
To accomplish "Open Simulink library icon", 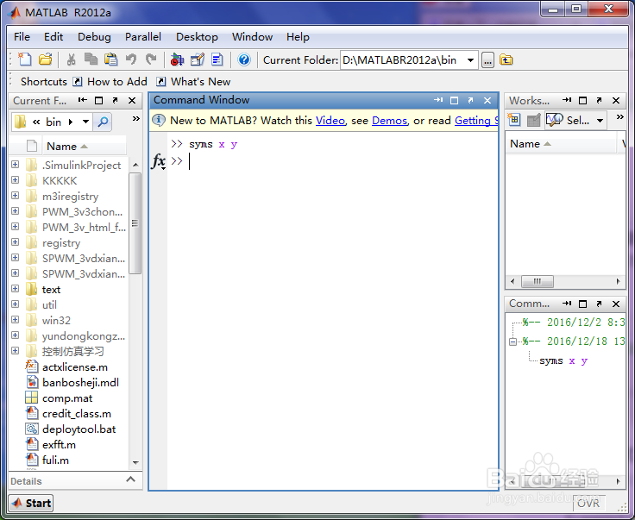I will pyautogui.click(x=177, y=60).
